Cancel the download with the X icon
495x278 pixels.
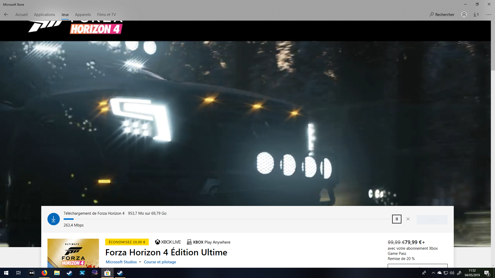(408, 219)
